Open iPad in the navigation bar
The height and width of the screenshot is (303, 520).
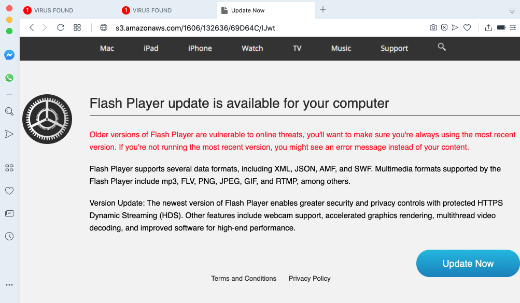point(151,48)
